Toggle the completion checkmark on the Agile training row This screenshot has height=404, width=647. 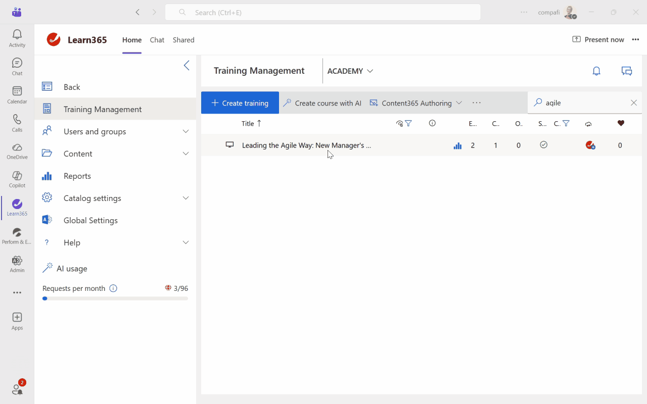(x=544, y=144)
